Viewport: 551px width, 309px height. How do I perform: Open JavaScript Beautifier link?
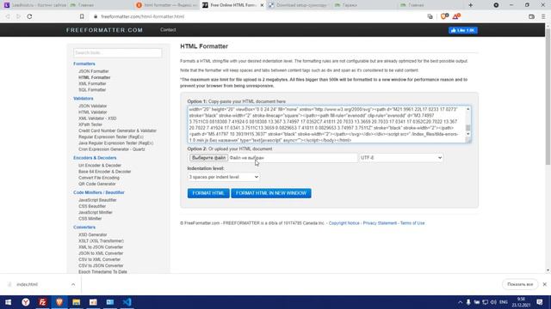(x=97, y=200)
